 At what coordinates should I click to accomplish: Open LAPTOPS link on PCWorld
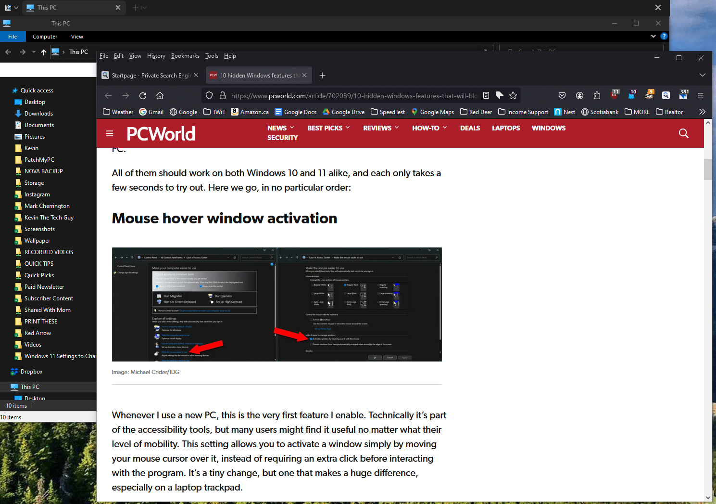click(x=506, y=128)
